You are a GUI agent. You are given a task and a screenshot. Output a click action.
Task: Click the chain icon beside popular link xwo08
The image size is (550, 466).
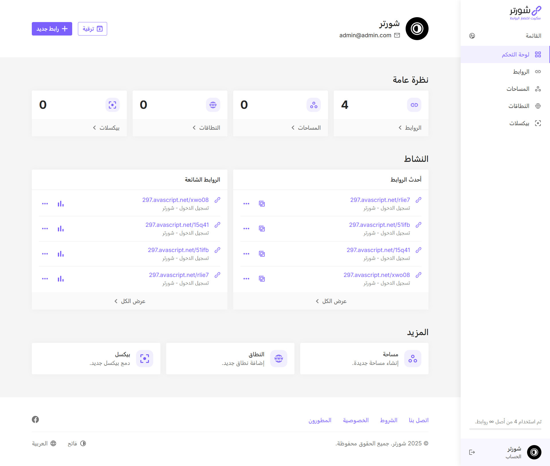point(217,200)
